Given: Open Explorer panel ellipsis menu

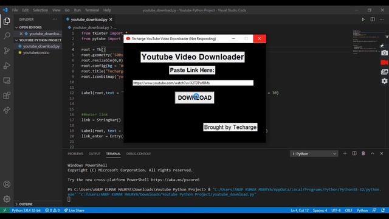Looking at the screenshot, I should tap(55, 19).
